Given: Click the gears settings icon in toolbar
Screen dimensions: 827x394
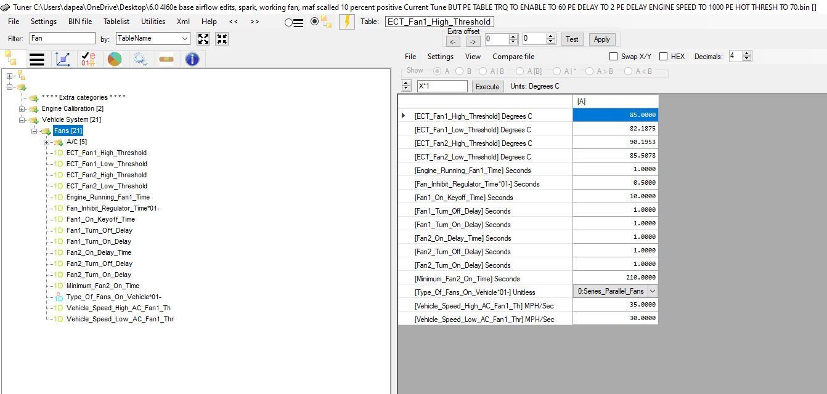Looking at the screenshot, I should pyautogui.click(x=141, y=59).
